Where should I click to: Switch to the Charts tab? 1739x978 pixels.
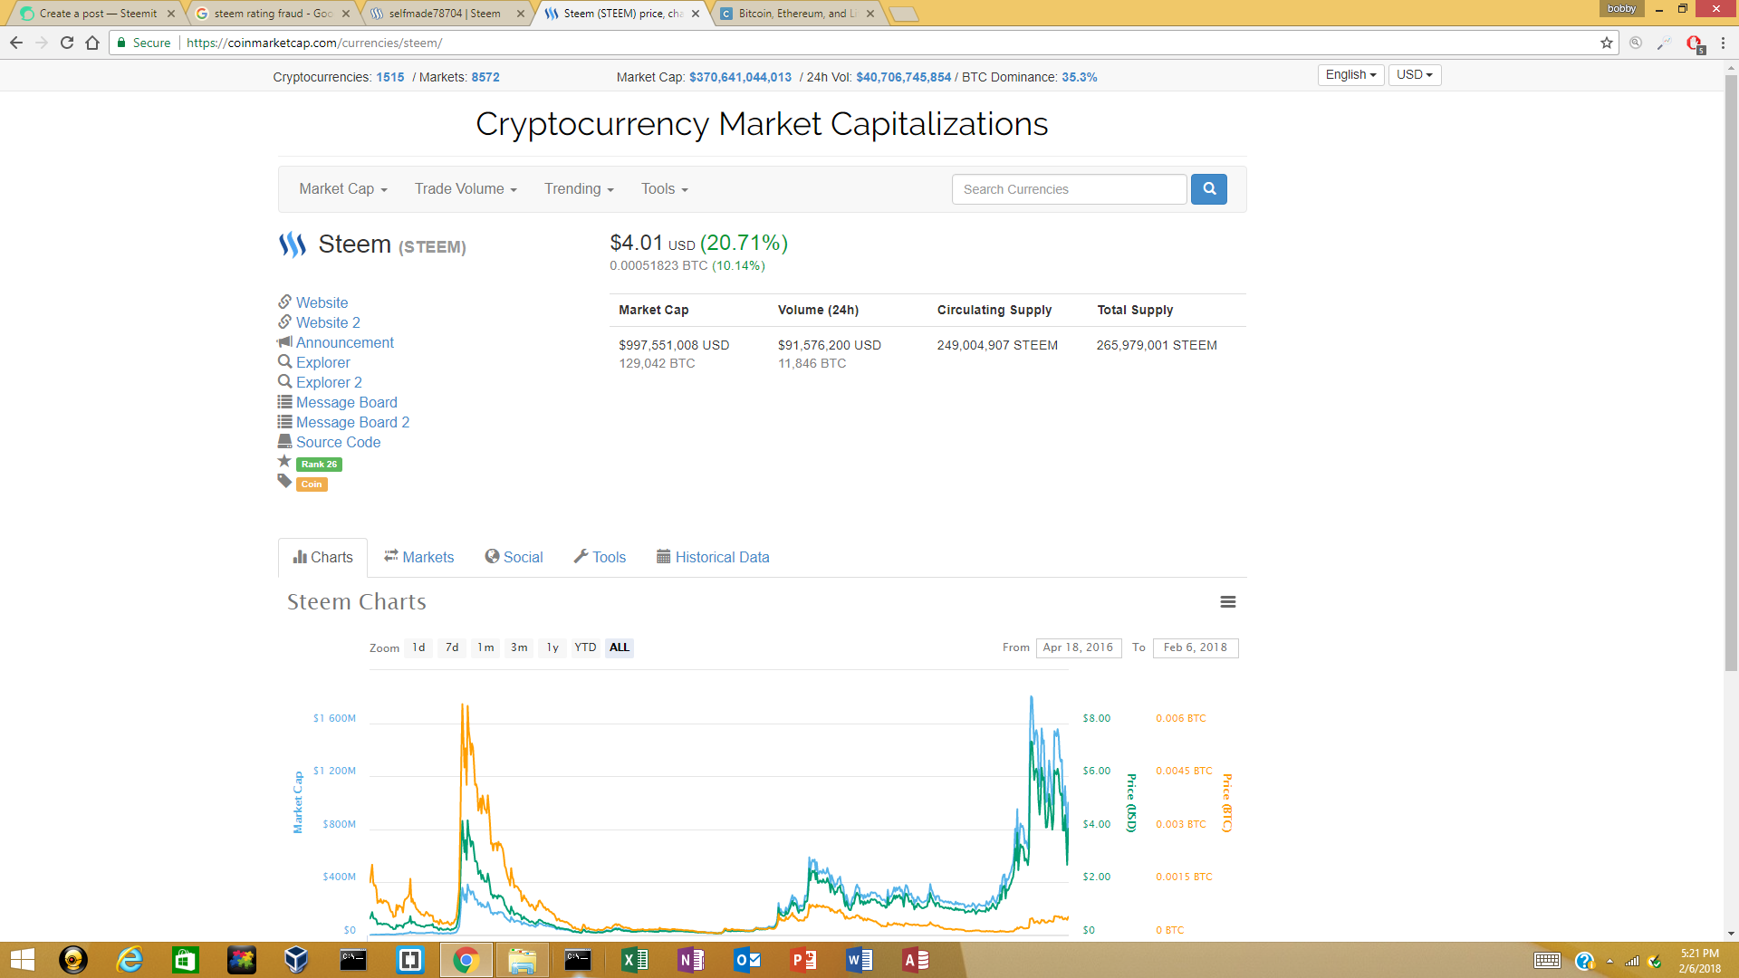pos(322,558)
